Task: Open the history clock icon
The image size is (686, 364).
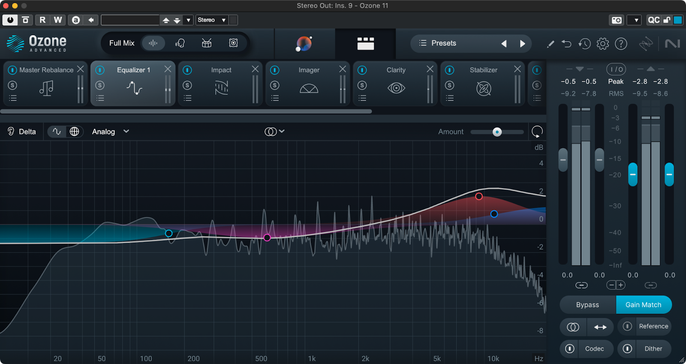Action: 584,44
